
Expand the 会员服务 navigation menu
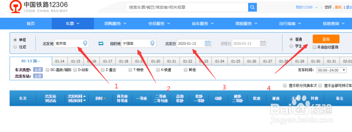pos(159,24)
